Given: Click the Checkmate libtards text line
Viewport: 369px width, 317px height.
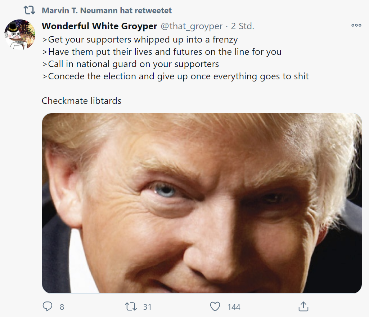Looking at the screenshot, I should [81, 101].
